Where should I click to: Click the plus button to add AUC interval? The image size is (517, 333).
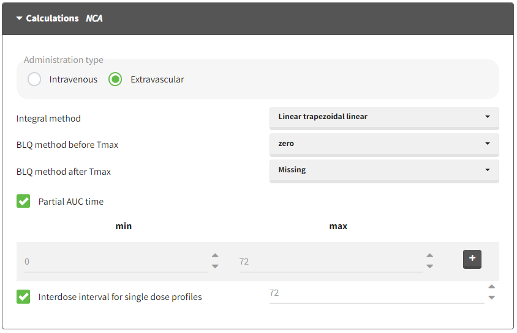[472, 259]
